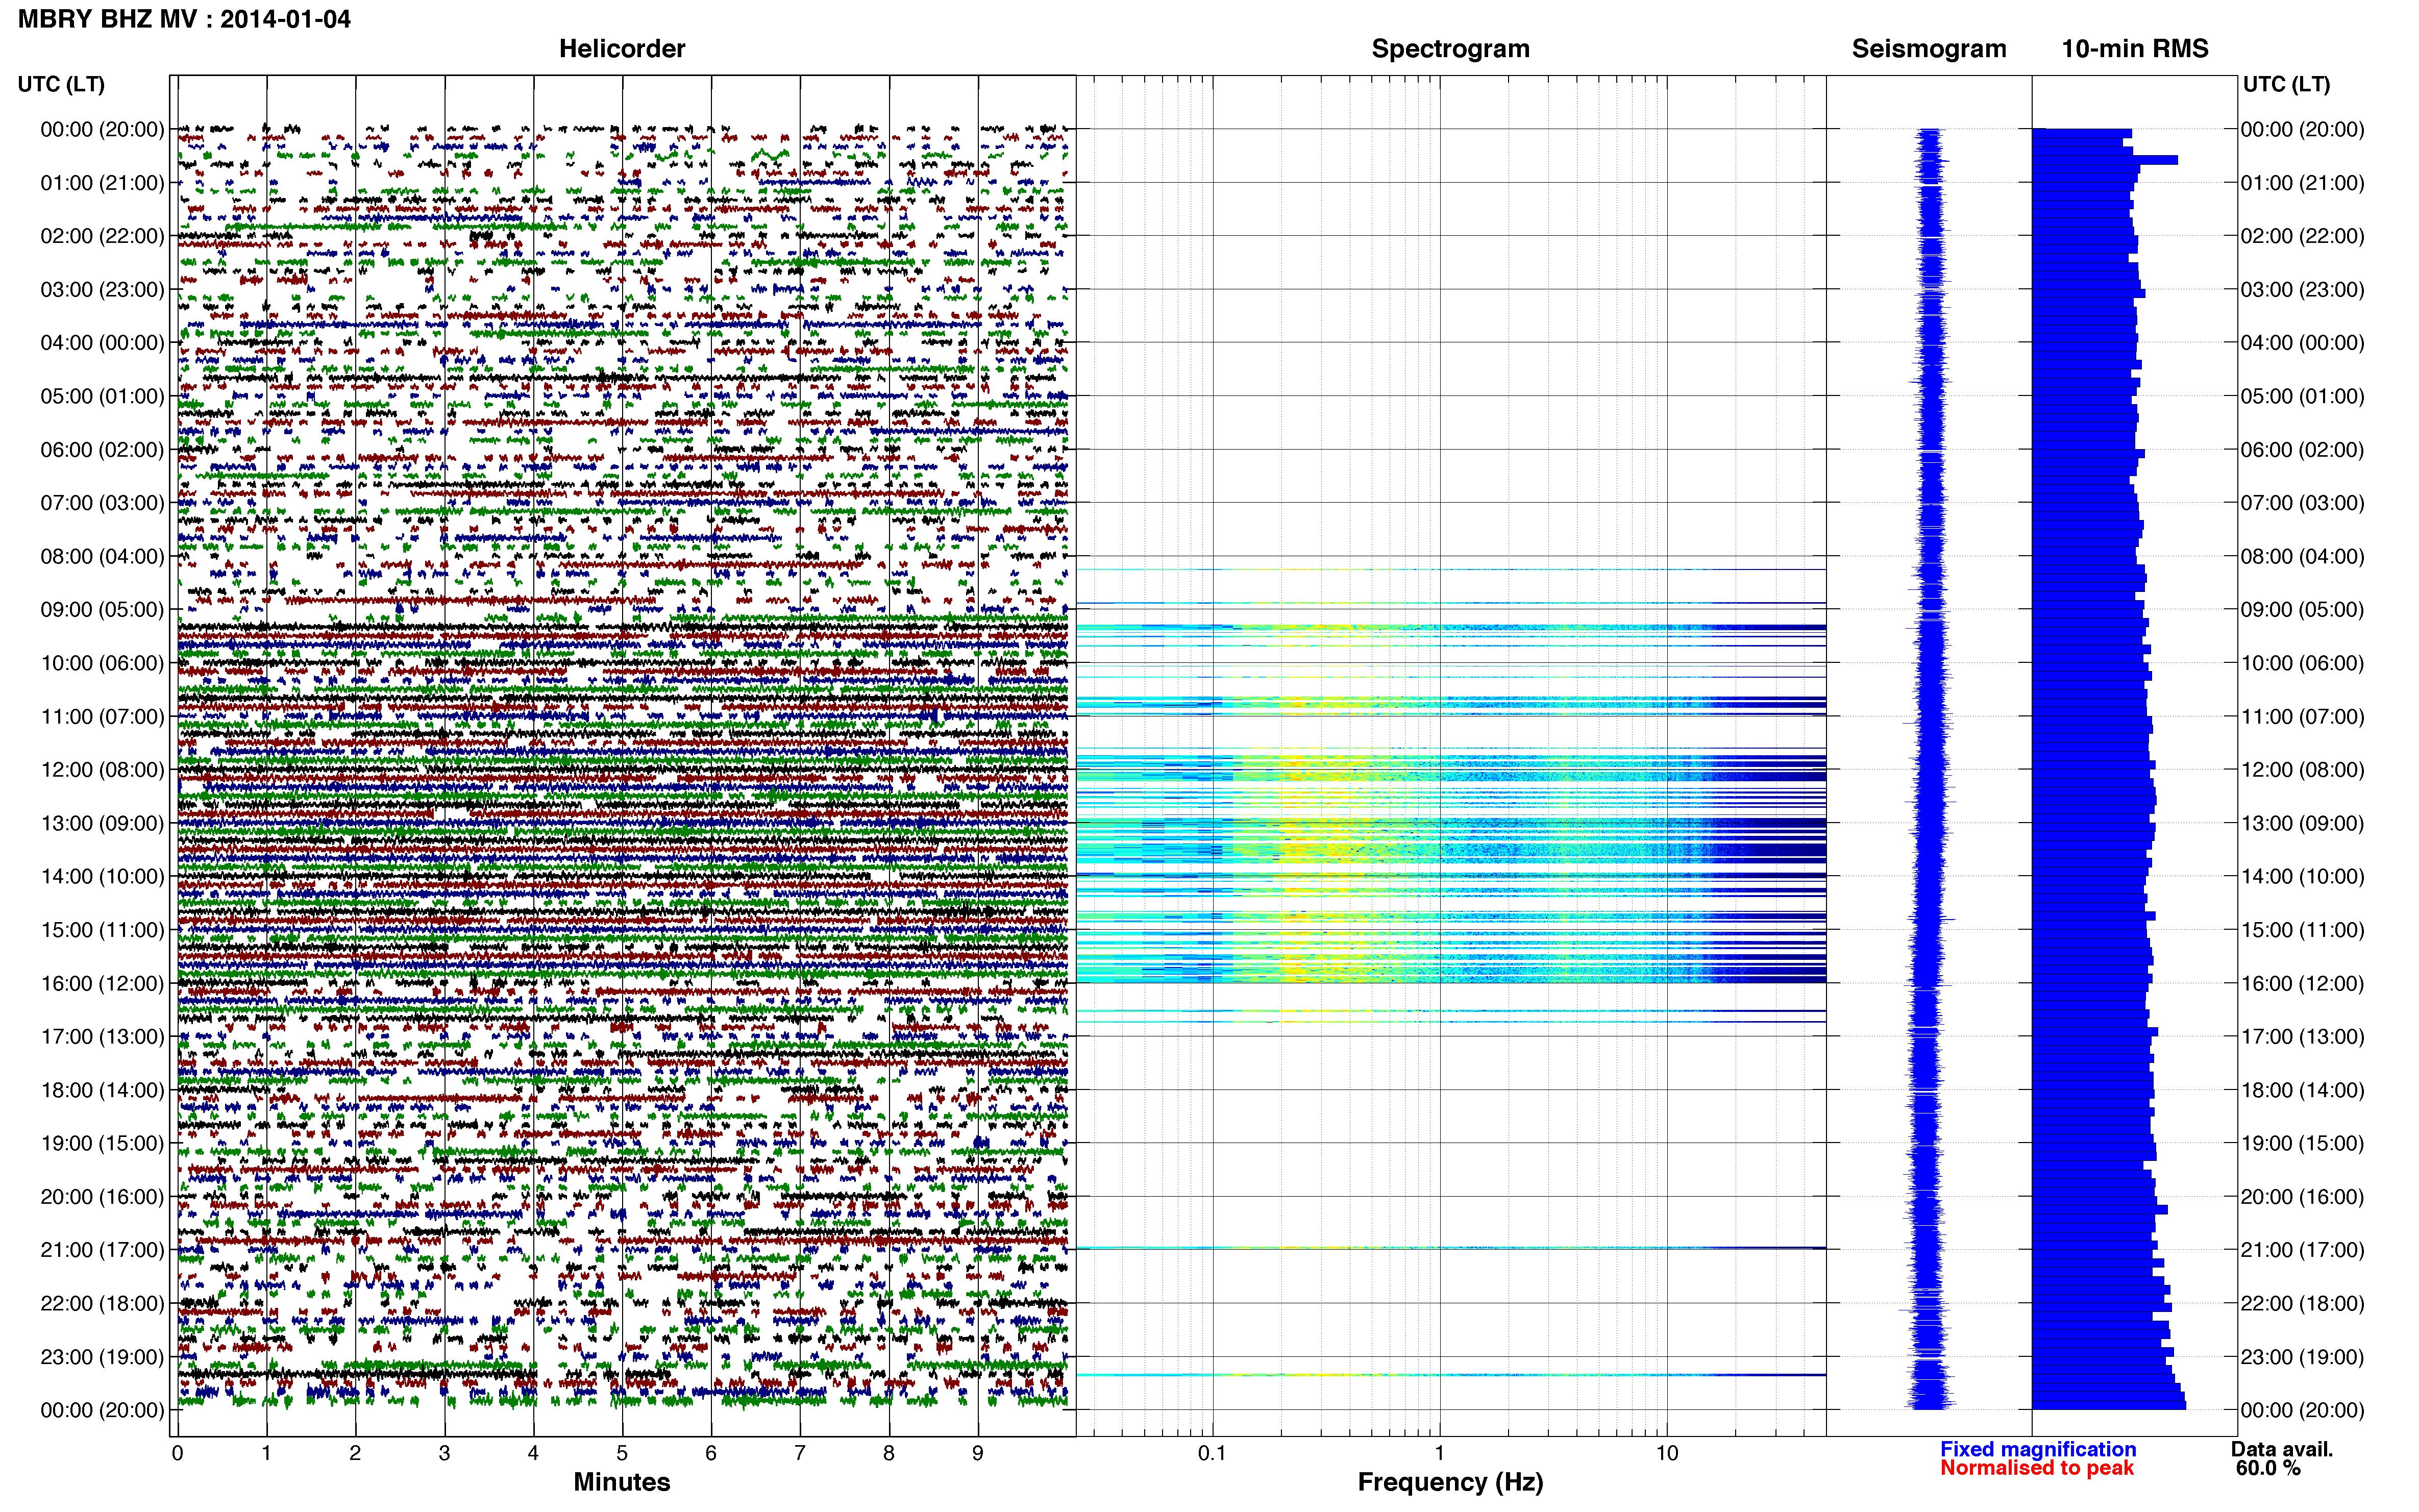
Task: Click the thin spectrogram band near 21:00
Action: (x=1451, y=1248)
